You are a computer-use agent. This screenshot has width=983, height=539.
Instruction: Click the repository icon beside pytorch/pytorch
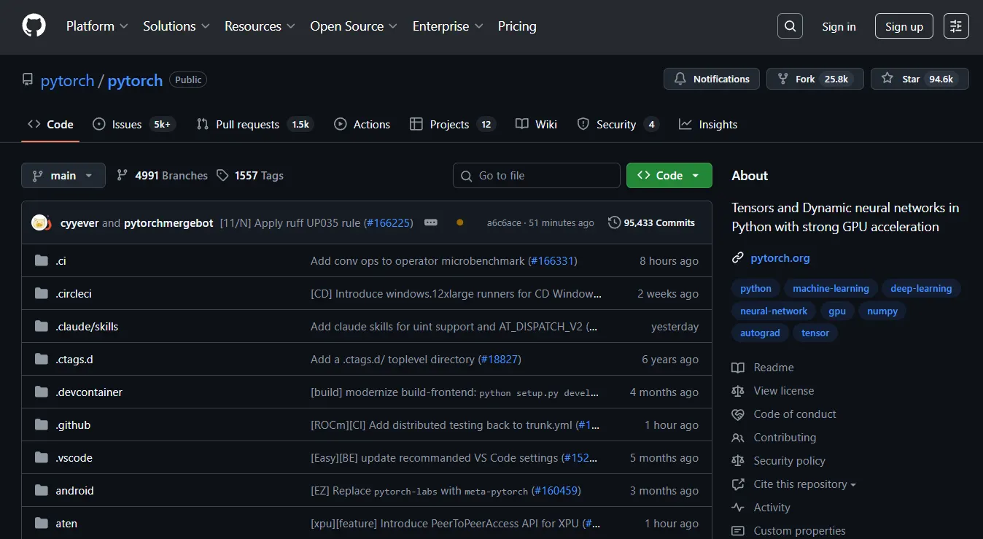click(x=28, y=80)
